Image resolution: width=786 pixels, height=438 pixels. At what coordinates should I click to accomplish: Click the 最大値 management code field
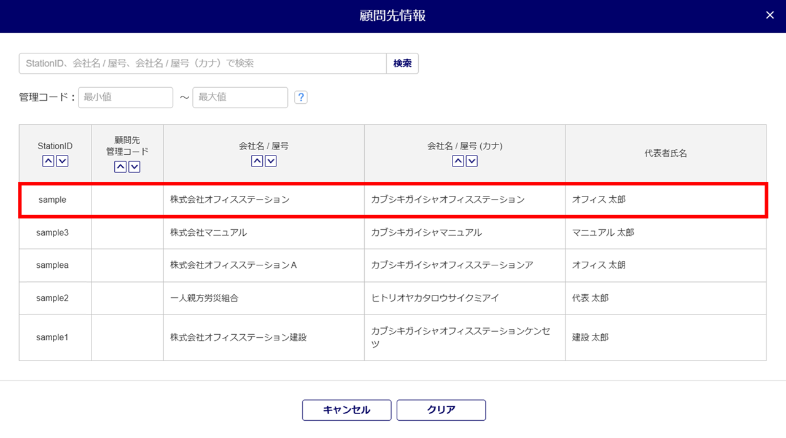pyautogui.click(x=240, y=97)
